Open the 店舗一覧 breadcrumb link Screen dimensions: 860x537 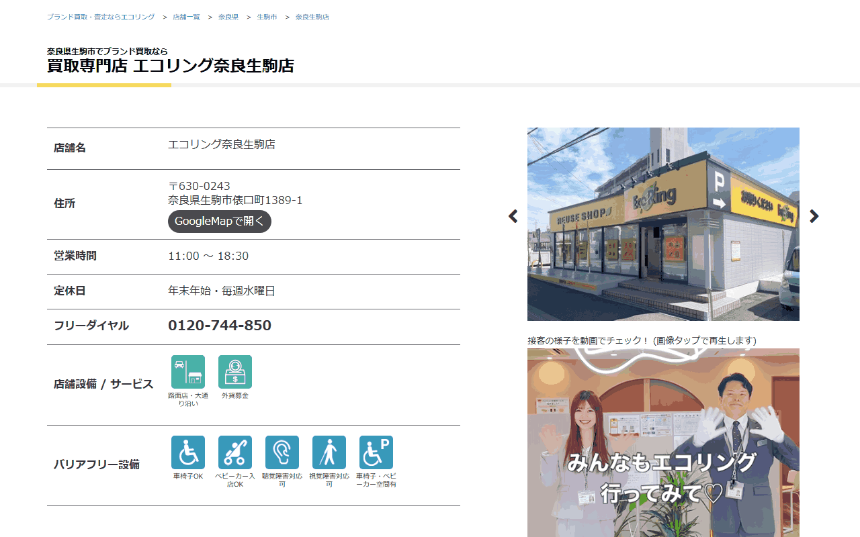pos(186,17)
